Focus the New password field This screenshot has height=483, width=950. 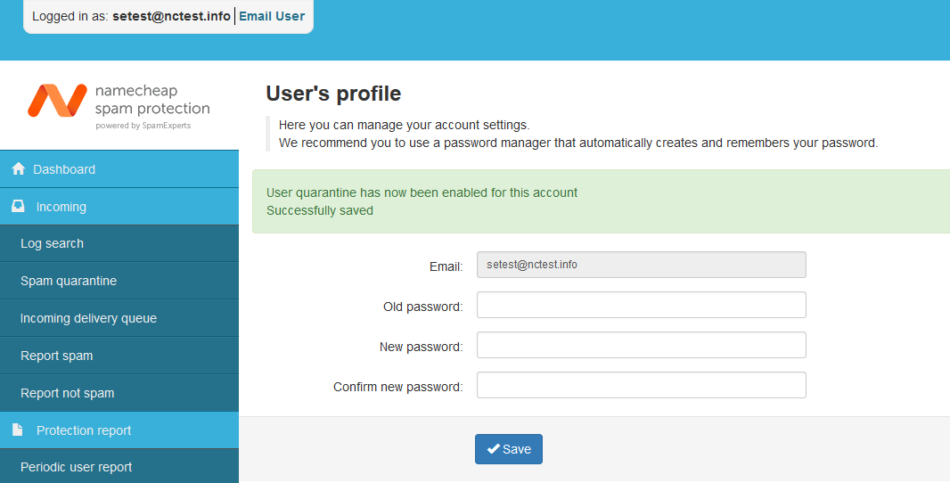(x=641, y=345)
